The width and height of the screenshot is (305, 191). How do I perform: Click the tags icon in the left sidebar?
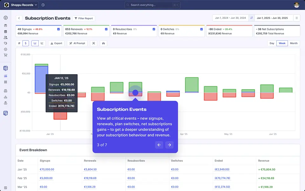click(x=5, y=43)
